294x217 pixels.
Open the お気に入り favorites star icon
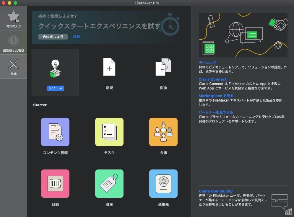14,16
